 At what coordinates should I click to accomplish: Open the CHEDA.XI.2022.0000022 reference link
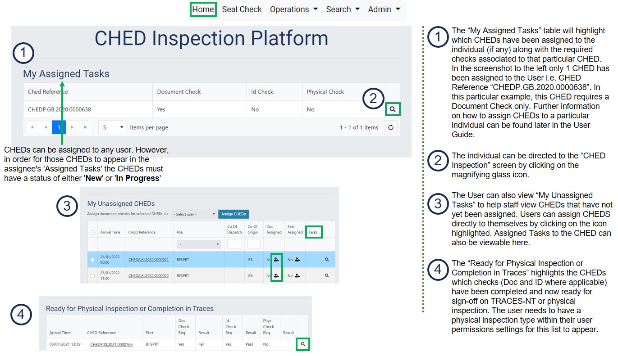(148, 275)
